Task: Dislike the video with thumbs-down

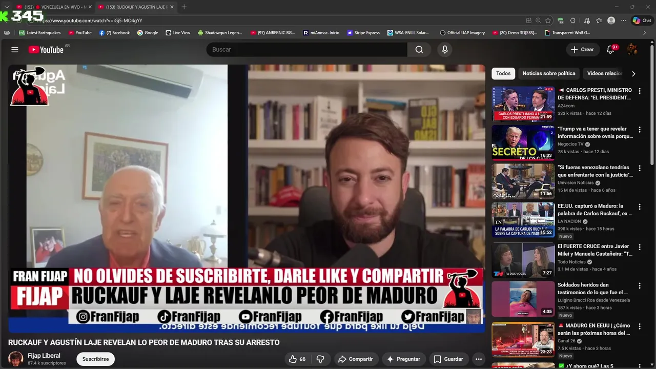Action: point(320,359)
